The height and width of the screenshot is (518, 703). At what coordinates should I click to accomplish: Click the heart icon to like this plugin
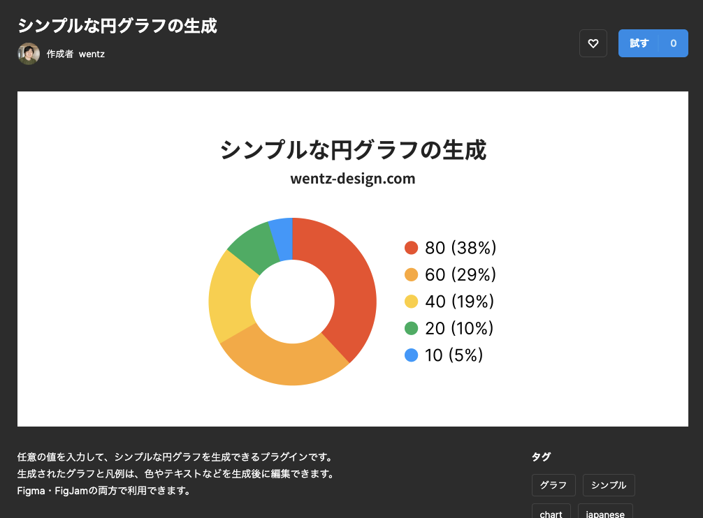click(593, 43)
